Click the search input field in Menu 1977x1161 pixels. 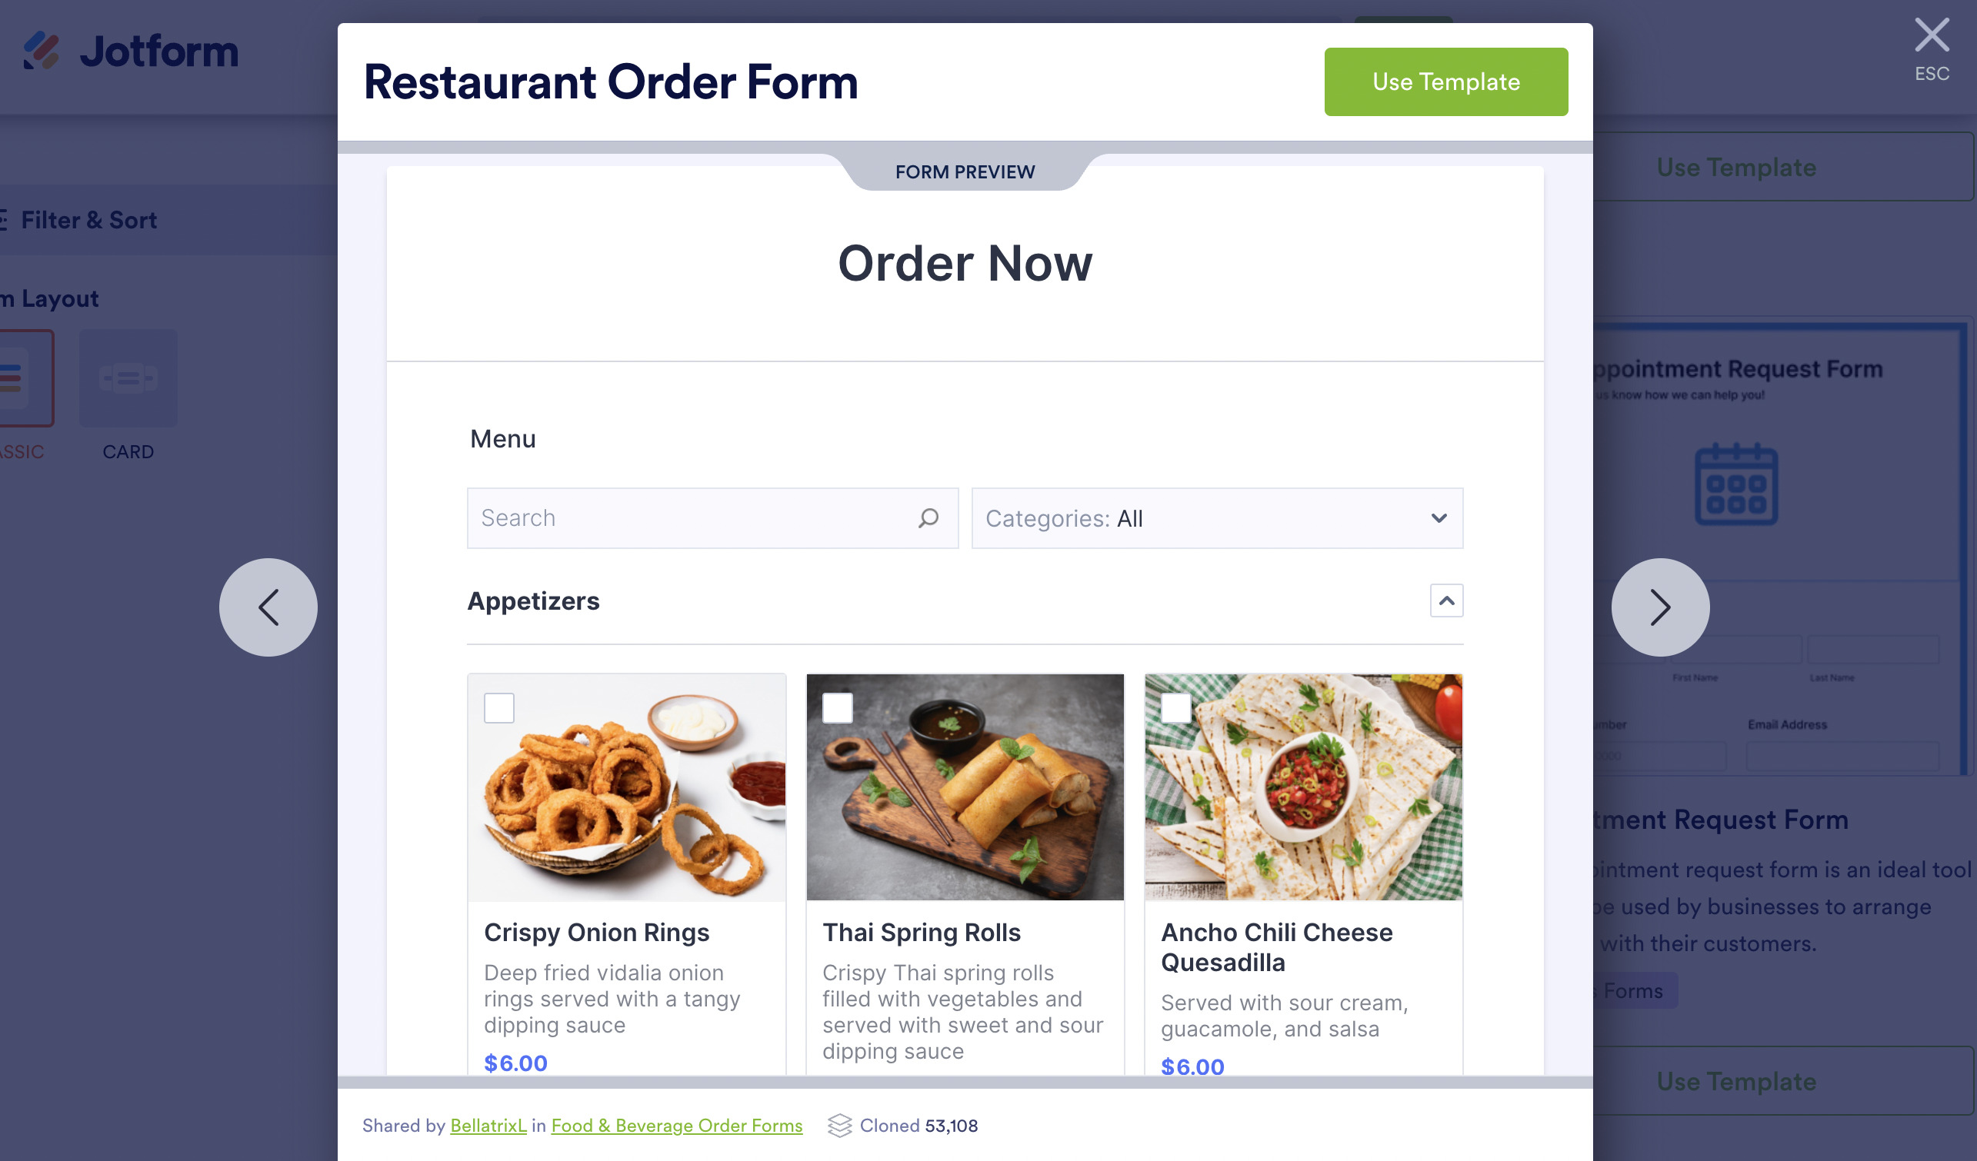[712, 518]
